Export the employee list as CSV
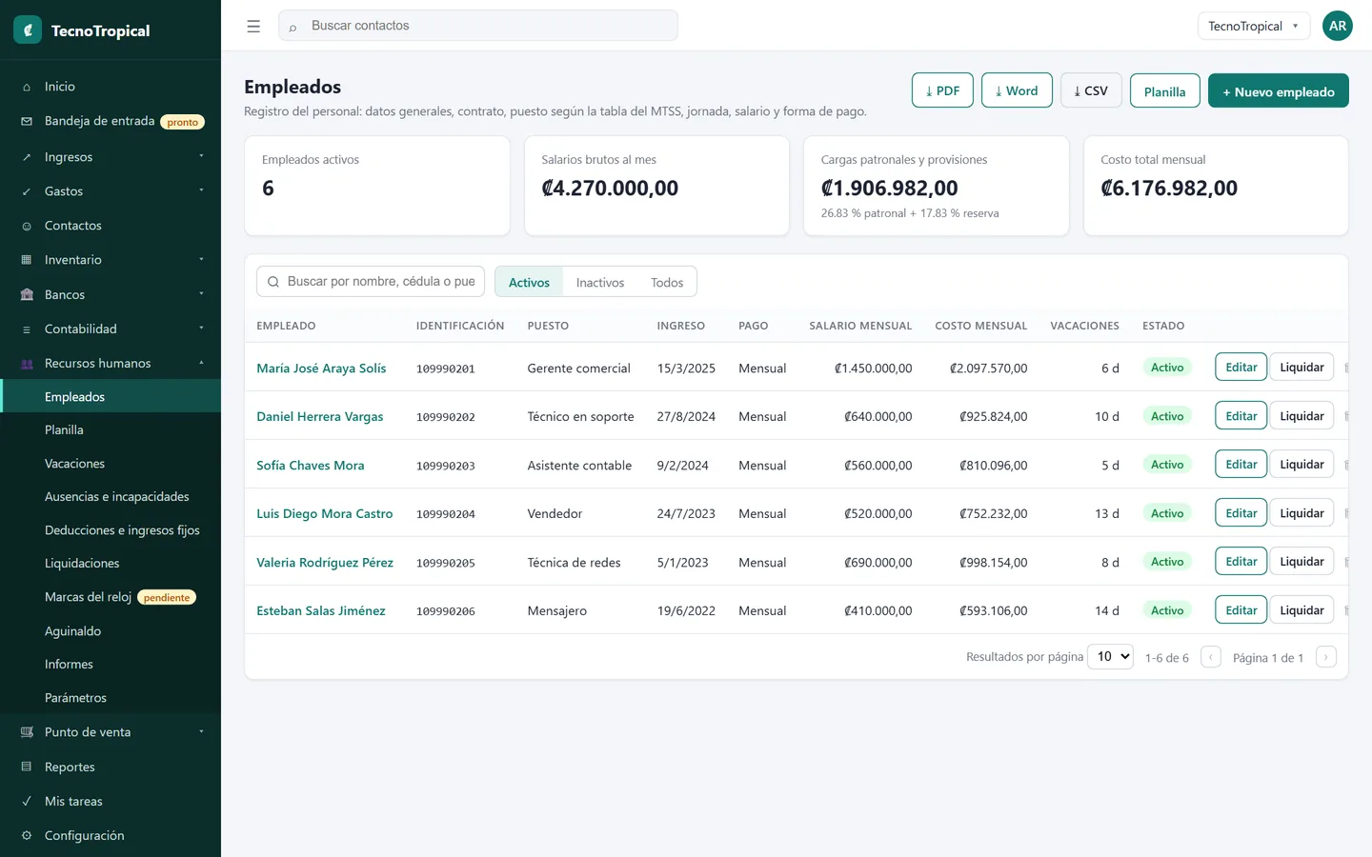Image resolution: width=1372 pixels, height=857 pixels. pyautogui.click(x=1091, y=90)
